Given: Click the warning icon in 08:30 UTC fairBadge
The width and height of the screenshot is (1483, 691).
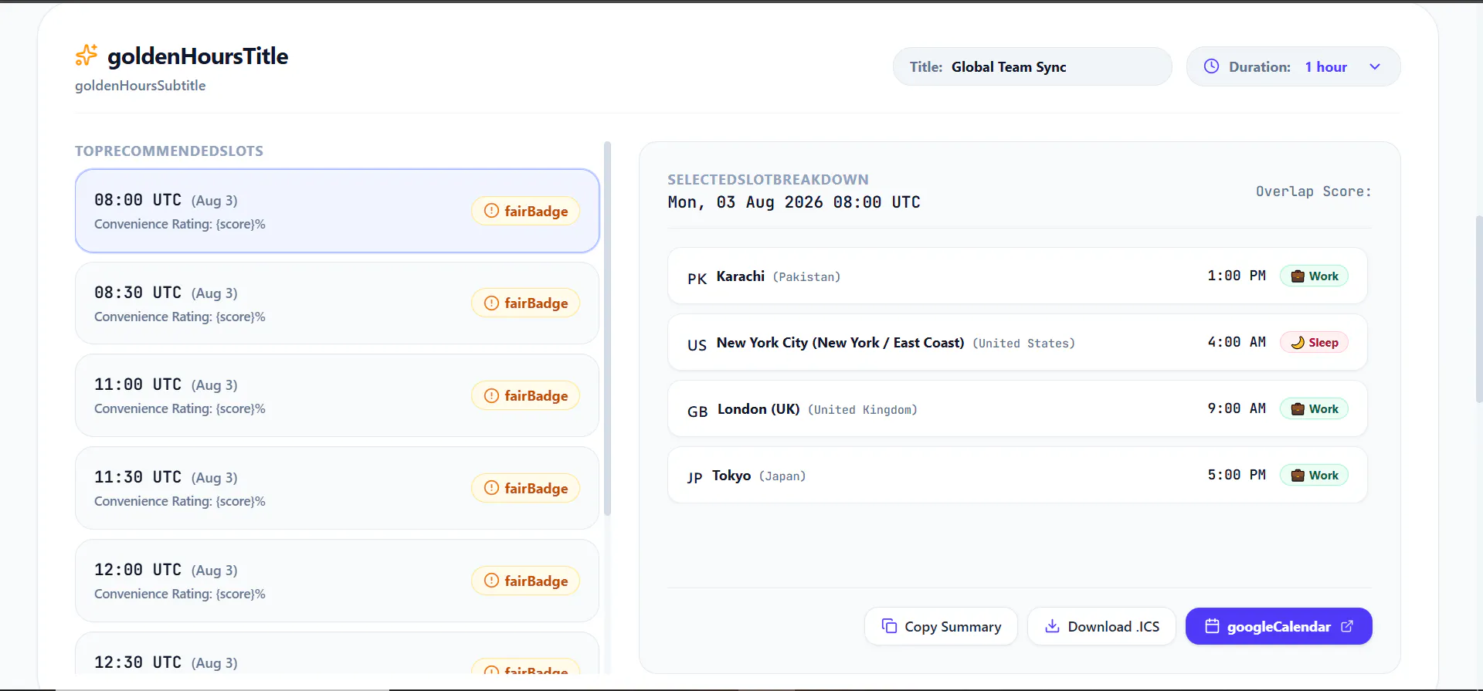Looking at the screenshot, I should tap(491, 303).
